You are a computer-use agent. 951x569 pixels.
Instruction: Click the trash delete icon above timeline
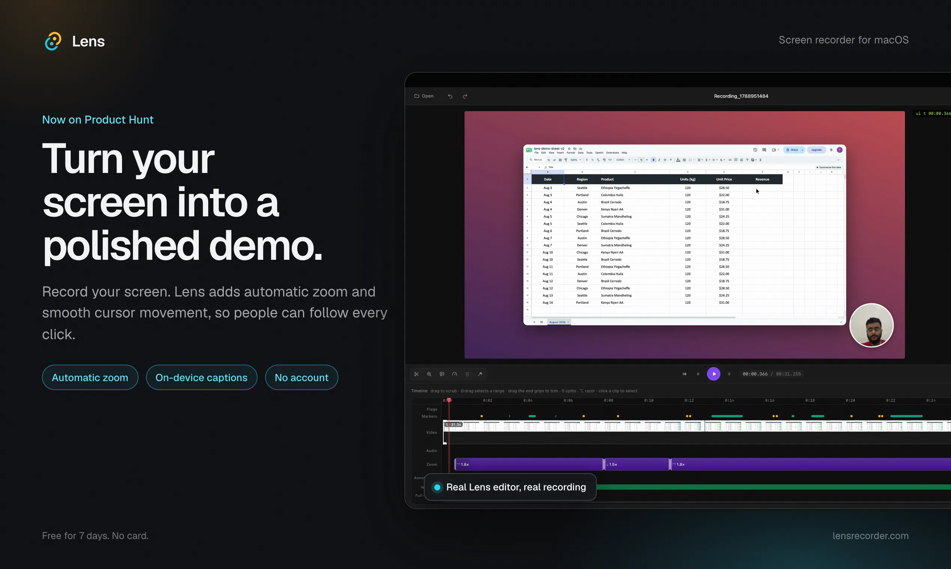467,374
